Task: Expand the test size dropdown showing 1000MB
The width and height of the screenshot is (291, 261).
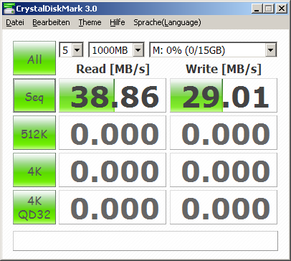Action: [x=138, y=50]
